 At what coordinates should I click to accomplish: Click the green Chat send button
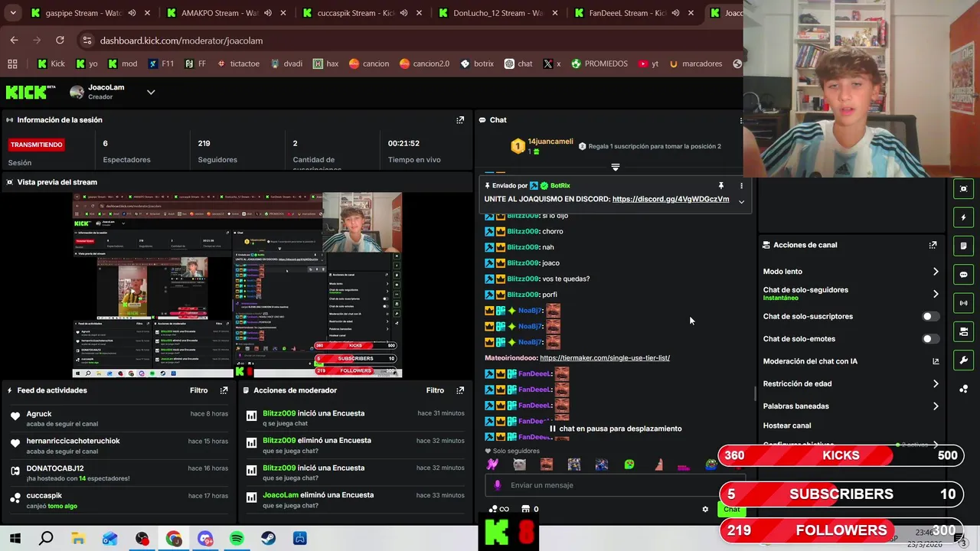(732, 510)
